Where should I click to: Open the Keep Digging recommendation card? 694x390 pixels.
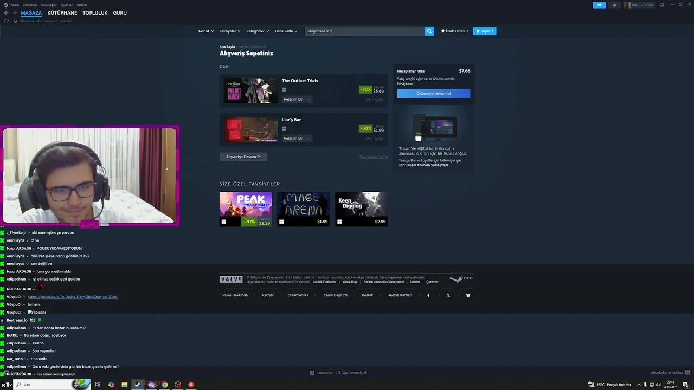click(361, 209)
